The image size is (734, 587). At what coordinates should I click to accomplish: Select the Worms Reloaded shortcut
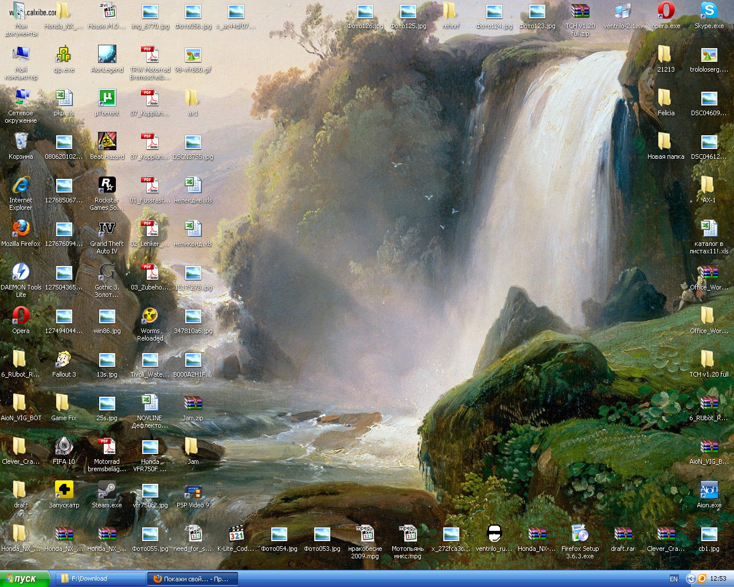150,316
